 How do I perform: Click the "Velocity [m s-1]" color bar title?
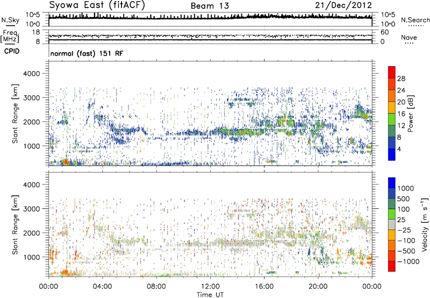tap(425, 224)
